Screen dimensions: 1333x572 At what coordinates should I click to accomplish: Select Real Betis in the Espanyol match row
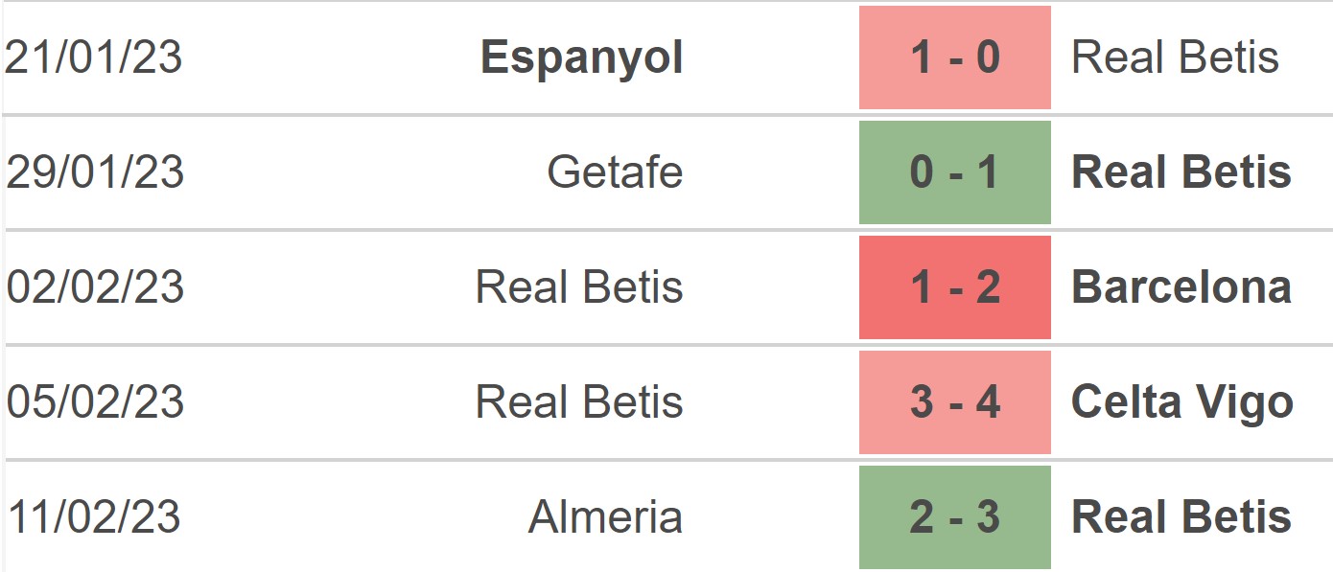pos(1175,57)
